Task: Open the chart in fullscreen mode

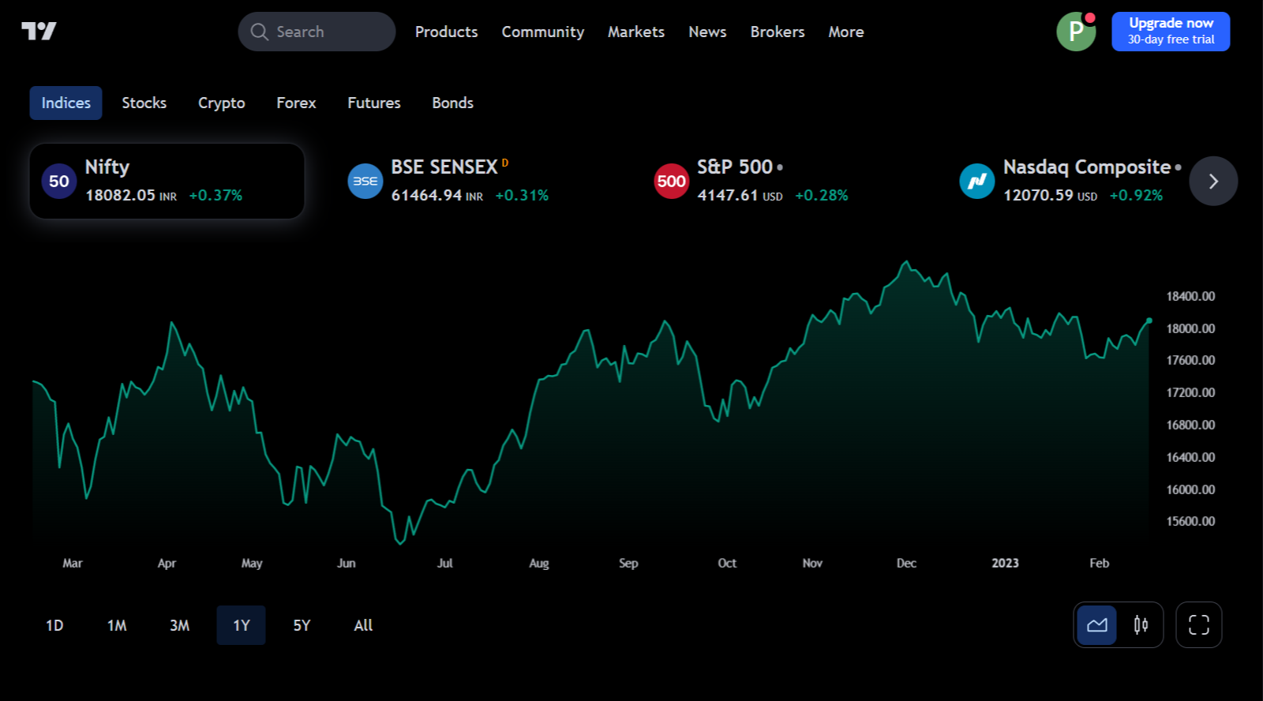Action: tap(1199, 625)
